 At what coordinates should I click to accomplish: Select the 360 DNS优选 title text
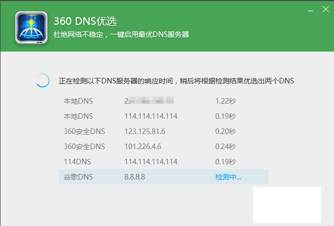click(85, 21)
